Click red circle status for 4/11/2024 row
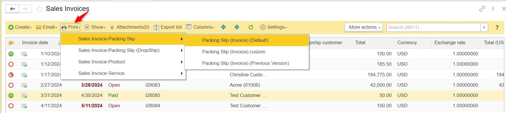The height and width of the screenshot is (113, 506). point(11,106)
